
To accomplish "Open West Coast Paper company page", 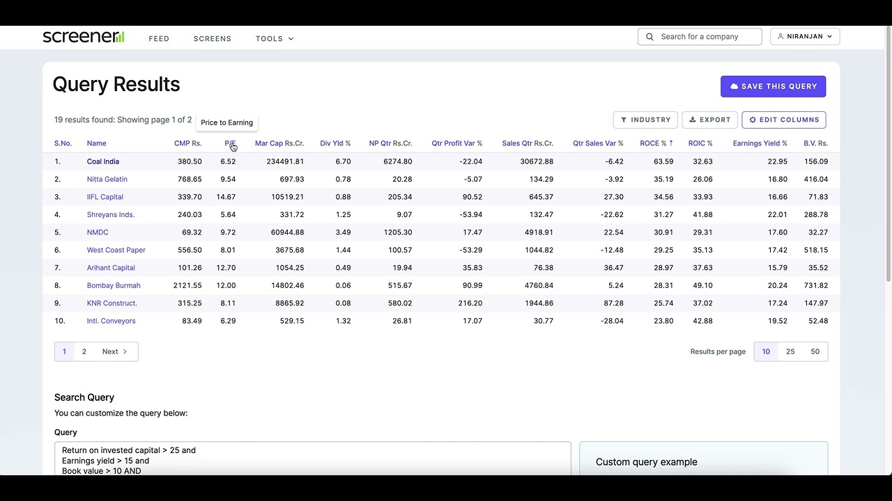I will click(x=116, y=250).
